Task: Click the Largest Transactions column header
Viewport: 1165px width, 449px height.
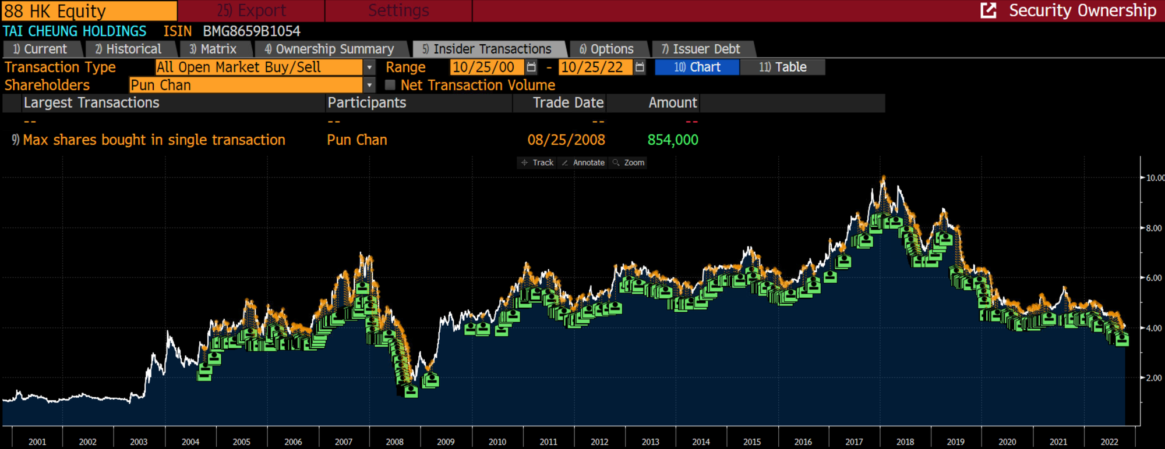Action: point(173,103)
